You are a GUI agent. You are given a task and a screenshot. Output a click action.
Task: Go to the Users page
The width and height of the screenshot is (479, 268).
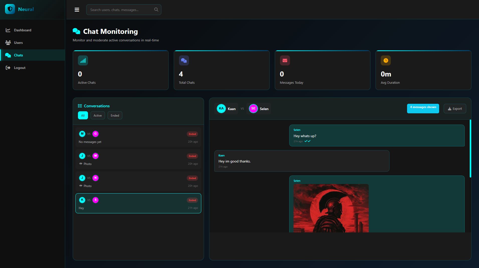click(x=33, y=43)
